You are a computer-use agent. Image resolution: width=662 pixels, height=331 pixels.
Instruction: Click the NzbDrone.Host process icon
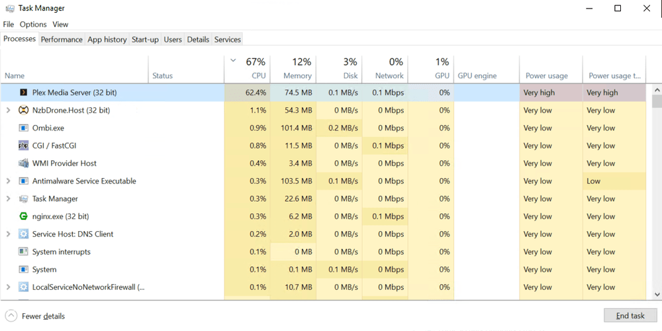click(24, 110)
